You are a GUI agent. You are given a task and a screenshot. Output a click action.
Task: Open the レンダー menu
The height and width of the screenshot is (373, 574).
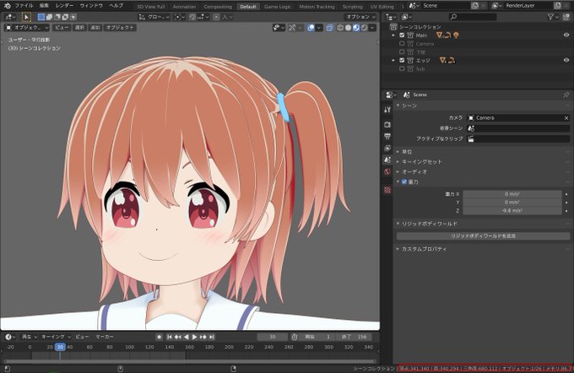64,6
